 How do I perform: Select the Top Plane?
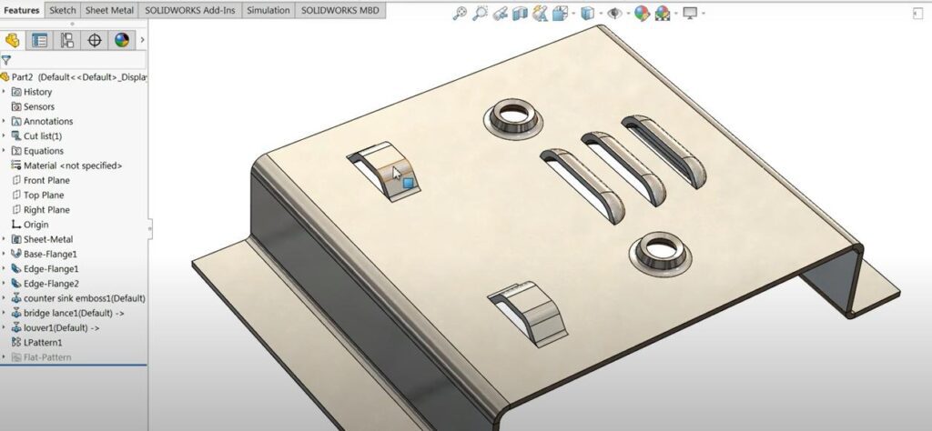[37, 195]
